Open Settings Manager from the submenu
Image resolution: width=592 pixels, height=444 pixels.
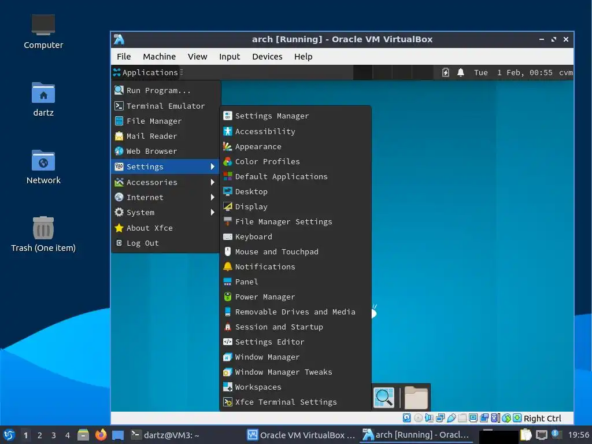coord(295,116)
